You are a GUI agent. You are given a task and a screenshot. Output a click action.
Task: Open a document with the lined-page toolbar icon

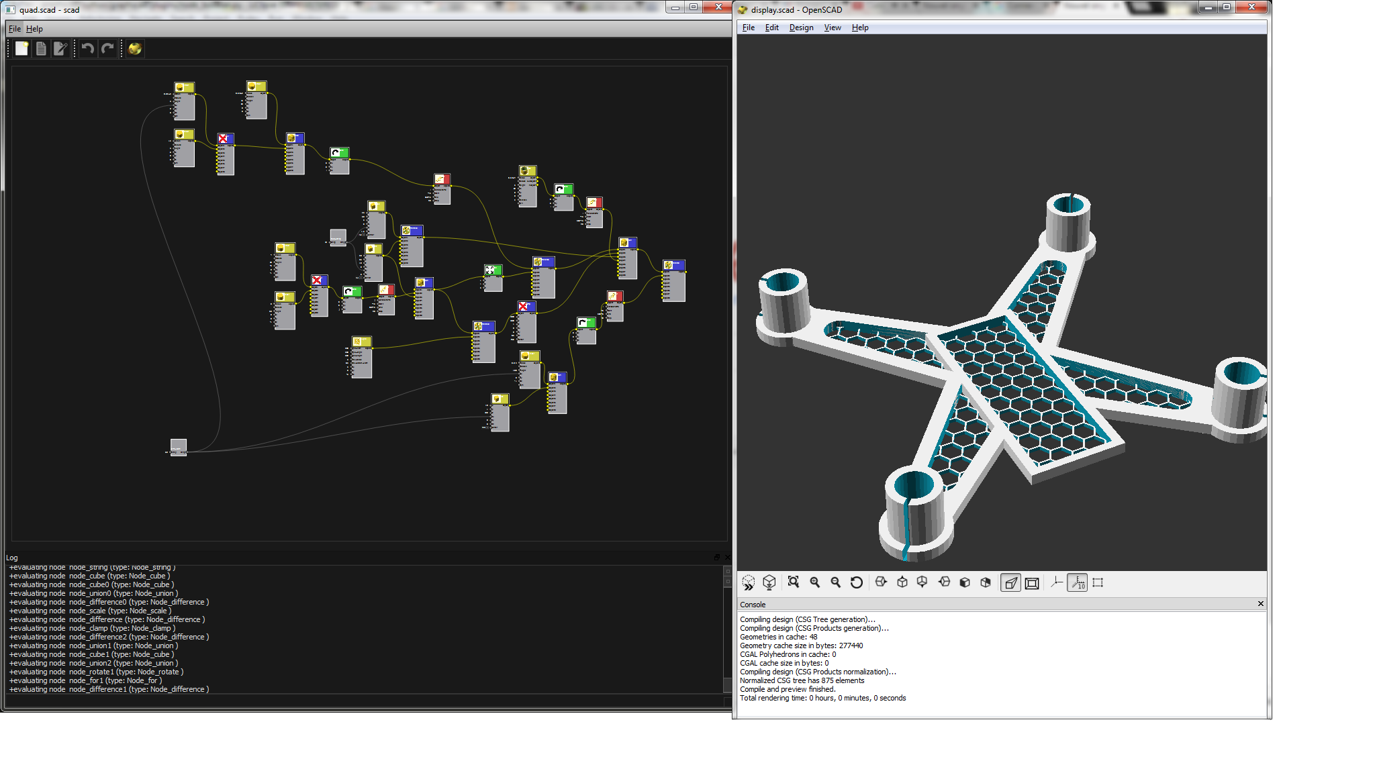[41, 48]
